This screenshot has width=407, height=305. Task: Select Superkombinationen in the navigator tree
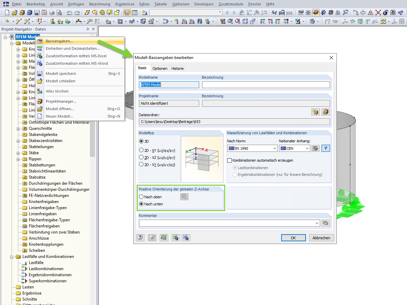pyautogui.click(x=47, y=281)
